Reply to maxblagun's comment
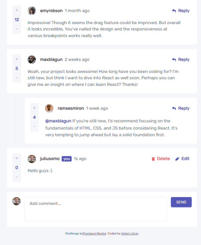Screen dimensions: 201x245 [181, 60]
